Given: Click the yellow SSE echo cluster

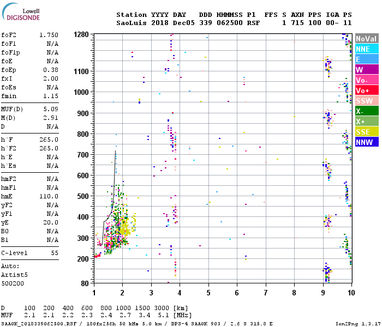Looking at the screenshot, I should pyautogui.click(x=126, y=225).
